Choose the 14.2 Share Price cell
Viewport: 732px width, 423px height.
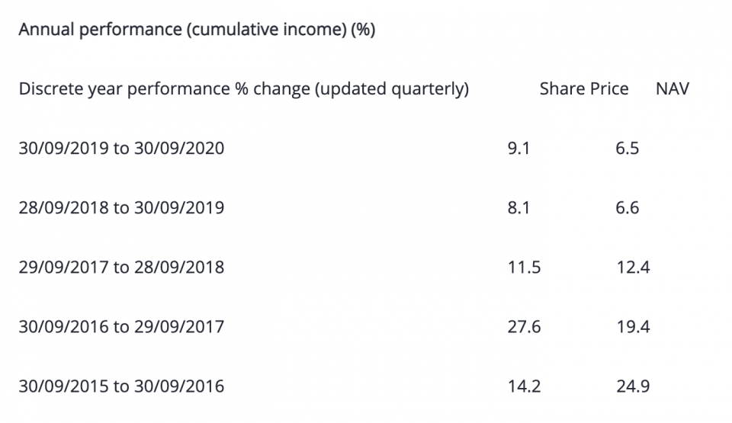pyautogui.click(x=524, y=386)
